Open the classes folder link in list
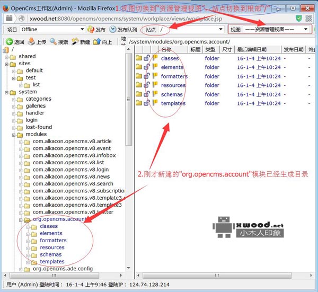Screen dimensions: 318x292 click(170, 58)
